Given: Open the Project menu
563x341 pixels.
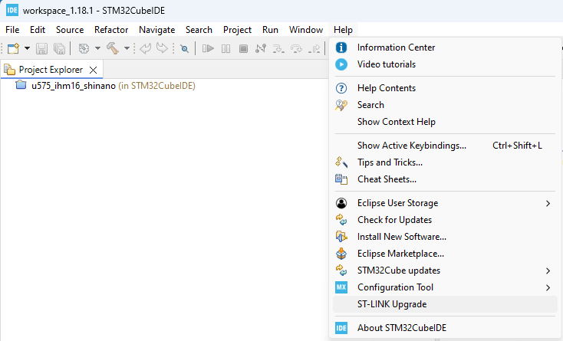Looking at the screenshot, I should (x=237, y=30).
